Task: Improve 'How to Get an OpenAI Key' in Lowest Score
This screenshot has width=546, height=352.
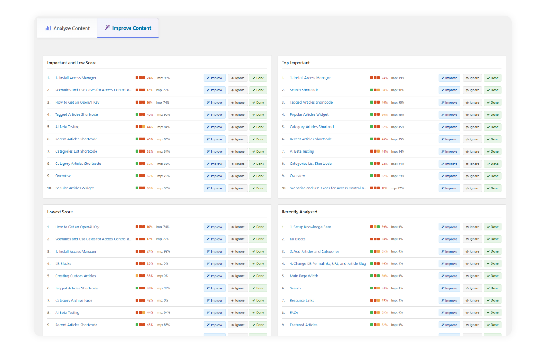Action: tap(214, 227)
